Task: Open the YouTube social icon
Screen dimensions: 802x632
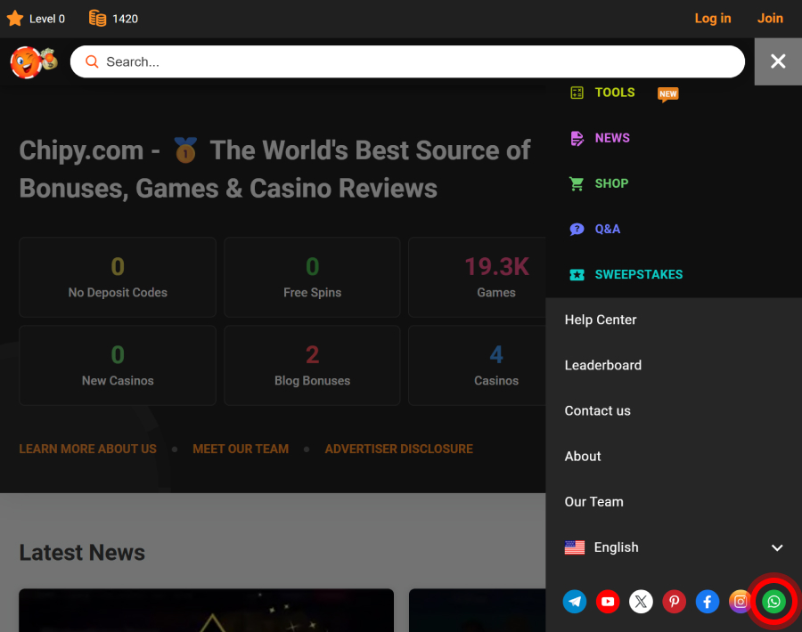Action: (x=608, y=602)
